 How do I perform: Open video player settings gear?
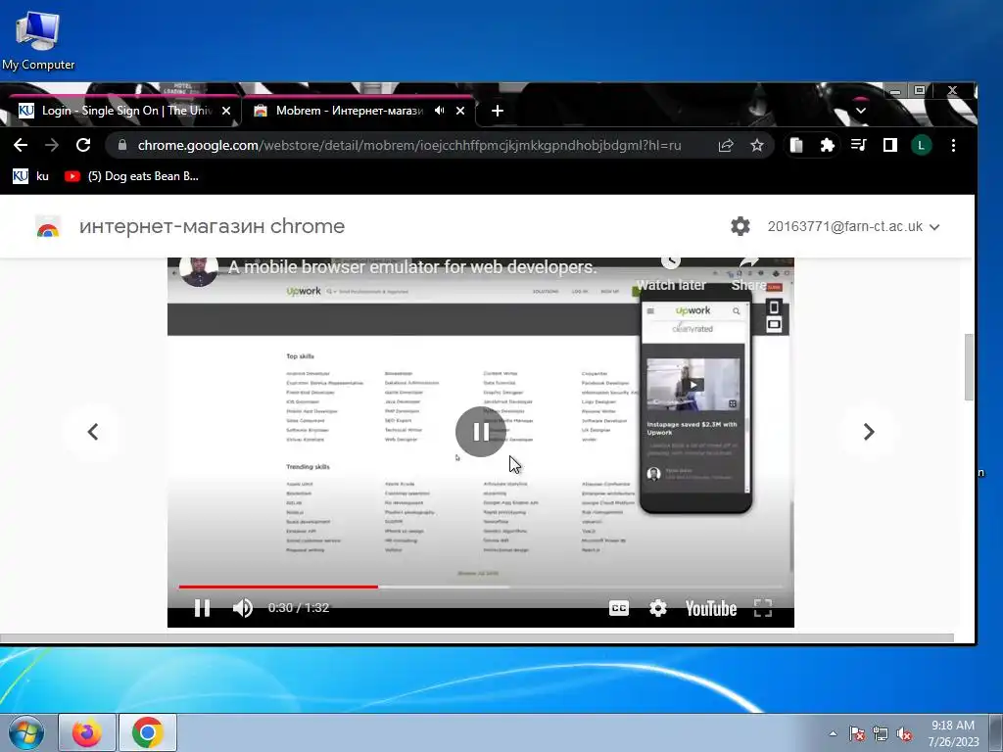657,608
